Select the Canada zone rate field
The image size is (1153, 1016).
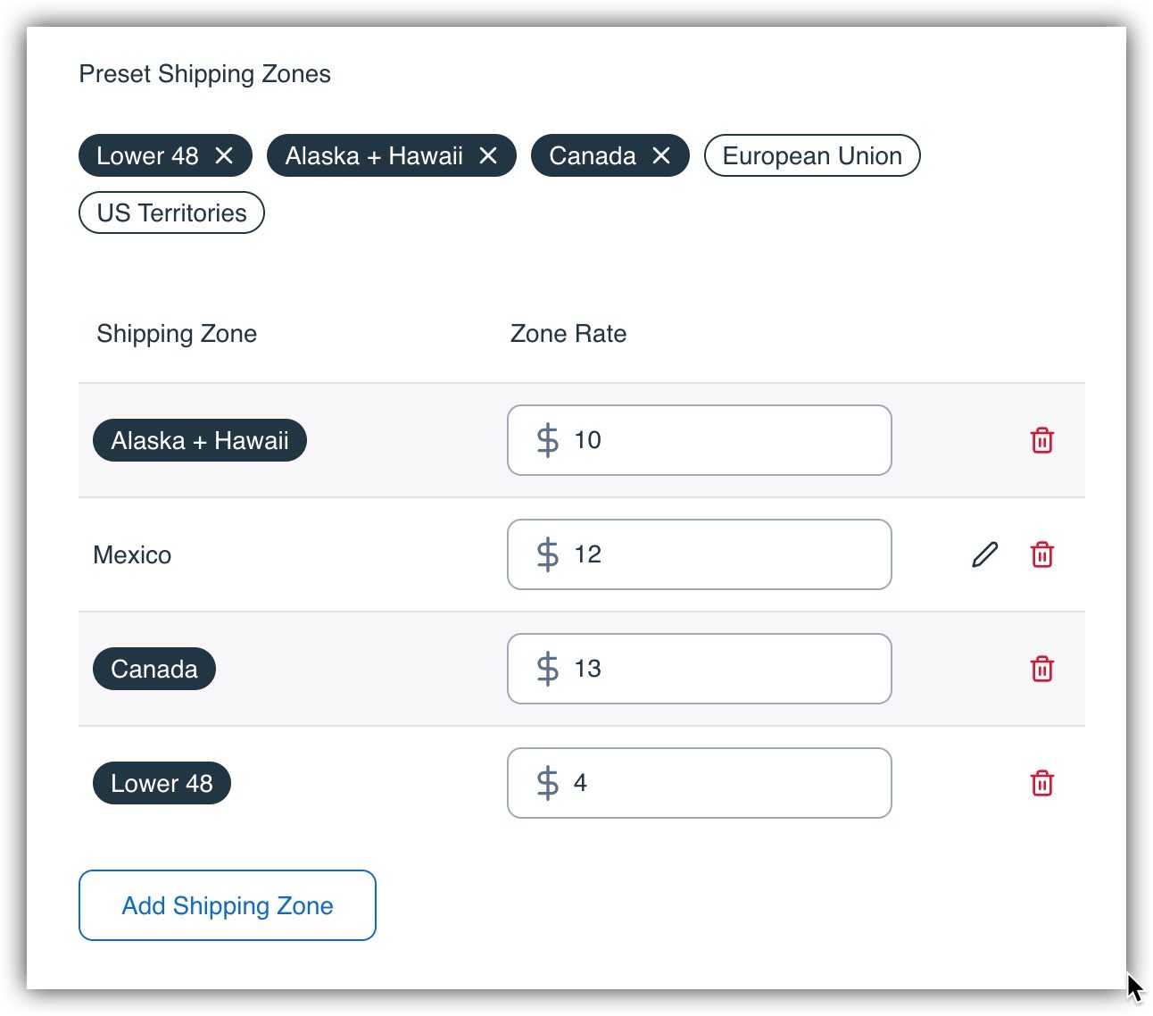(714, 669)
